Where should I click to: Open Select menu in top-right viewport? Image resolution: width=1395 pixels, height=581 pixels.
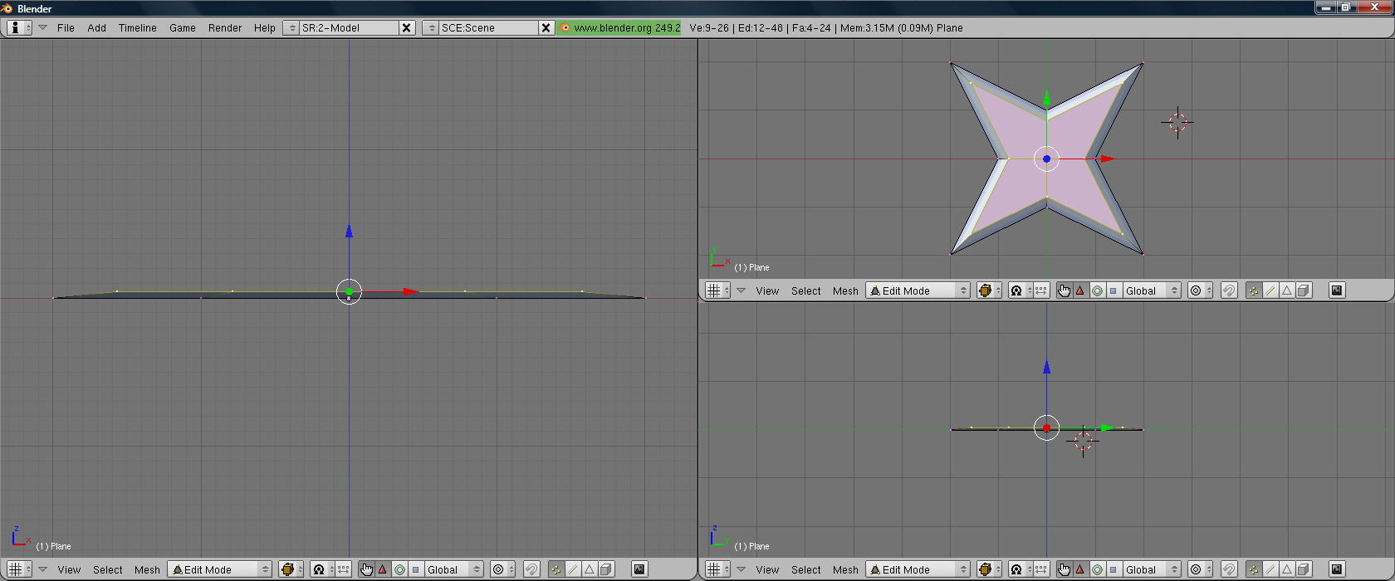(x=805, y=290)
